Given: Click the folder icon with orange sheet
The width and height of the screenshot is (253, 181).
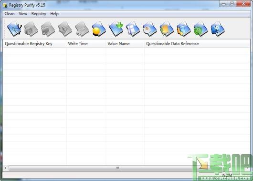Looking at the screenshot, I should pos(167,29).
